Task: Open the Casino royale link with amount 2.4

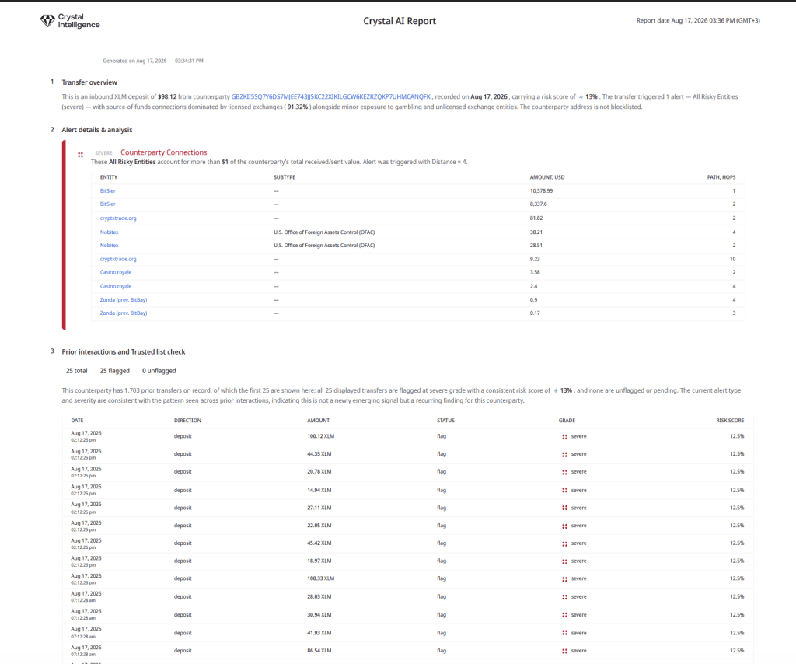Action: 116,286
